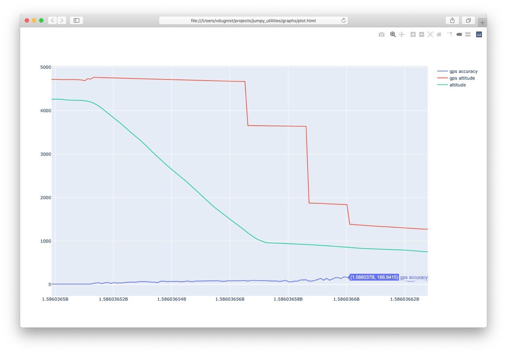
Task: Click y-axis label 2000
Action: click(46, 198)
